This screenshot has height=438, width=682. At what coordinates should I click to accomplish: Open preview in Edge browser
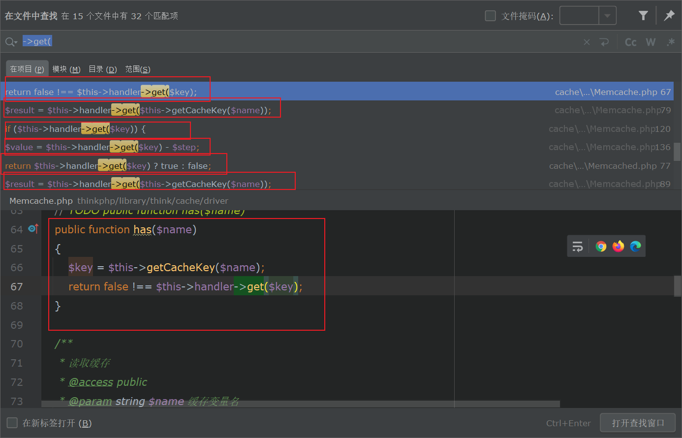[635, 246]
